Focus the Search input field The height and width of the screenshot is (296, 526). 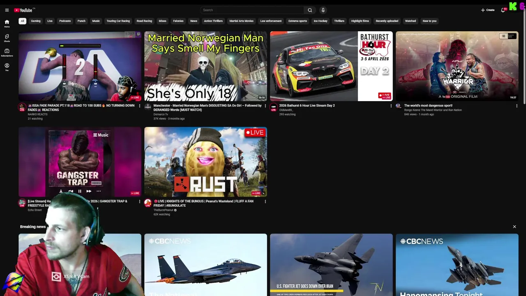click(x=252, y=10)
